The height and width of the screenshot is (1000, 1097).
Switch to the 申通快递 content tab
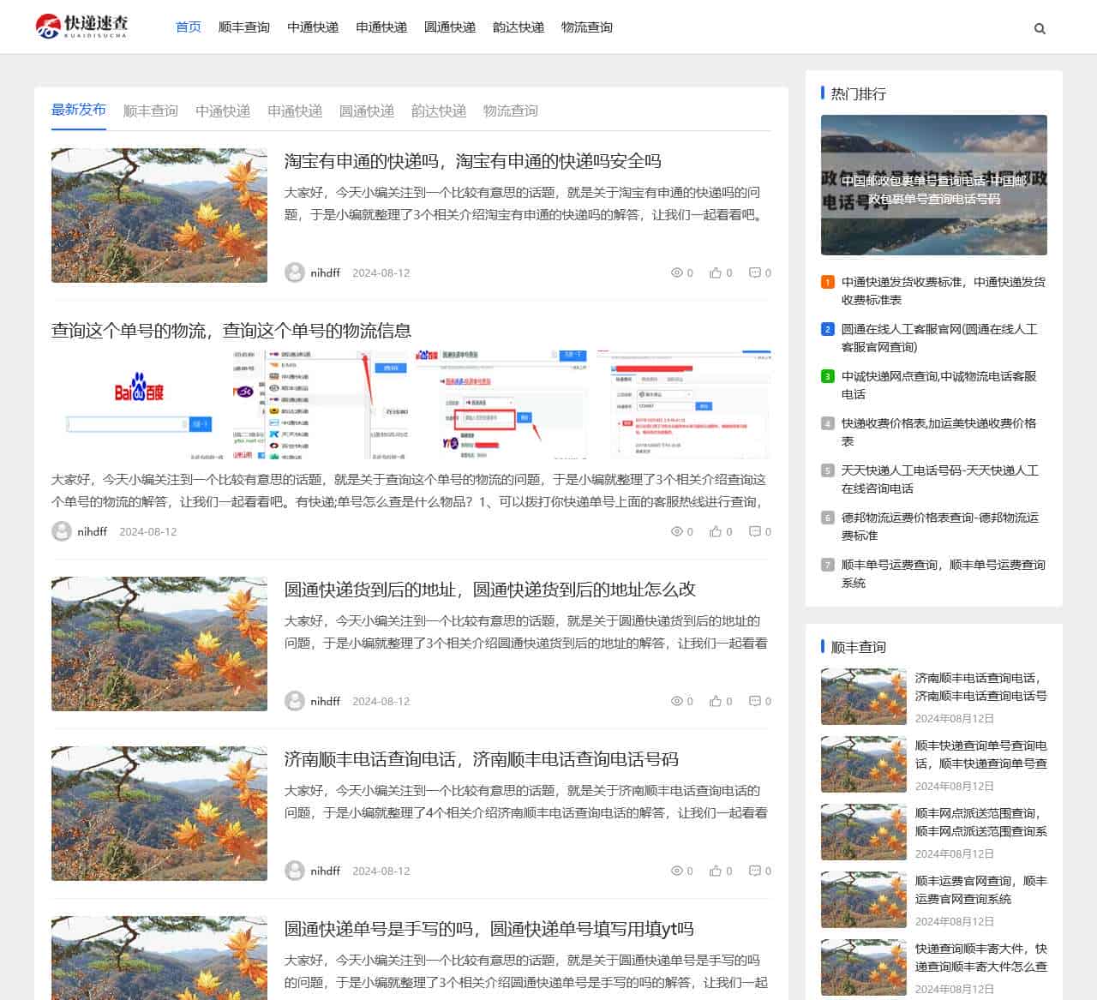295,111
